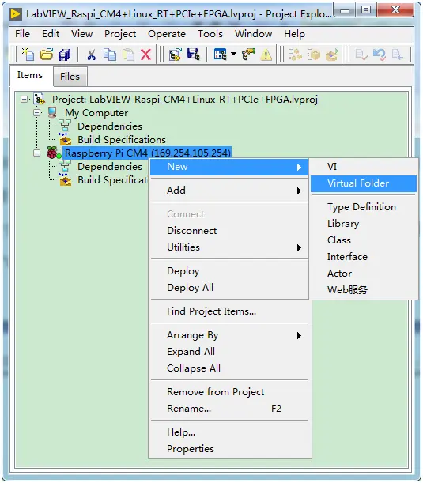
Task: Open the File menu
Action: point(22,33)
